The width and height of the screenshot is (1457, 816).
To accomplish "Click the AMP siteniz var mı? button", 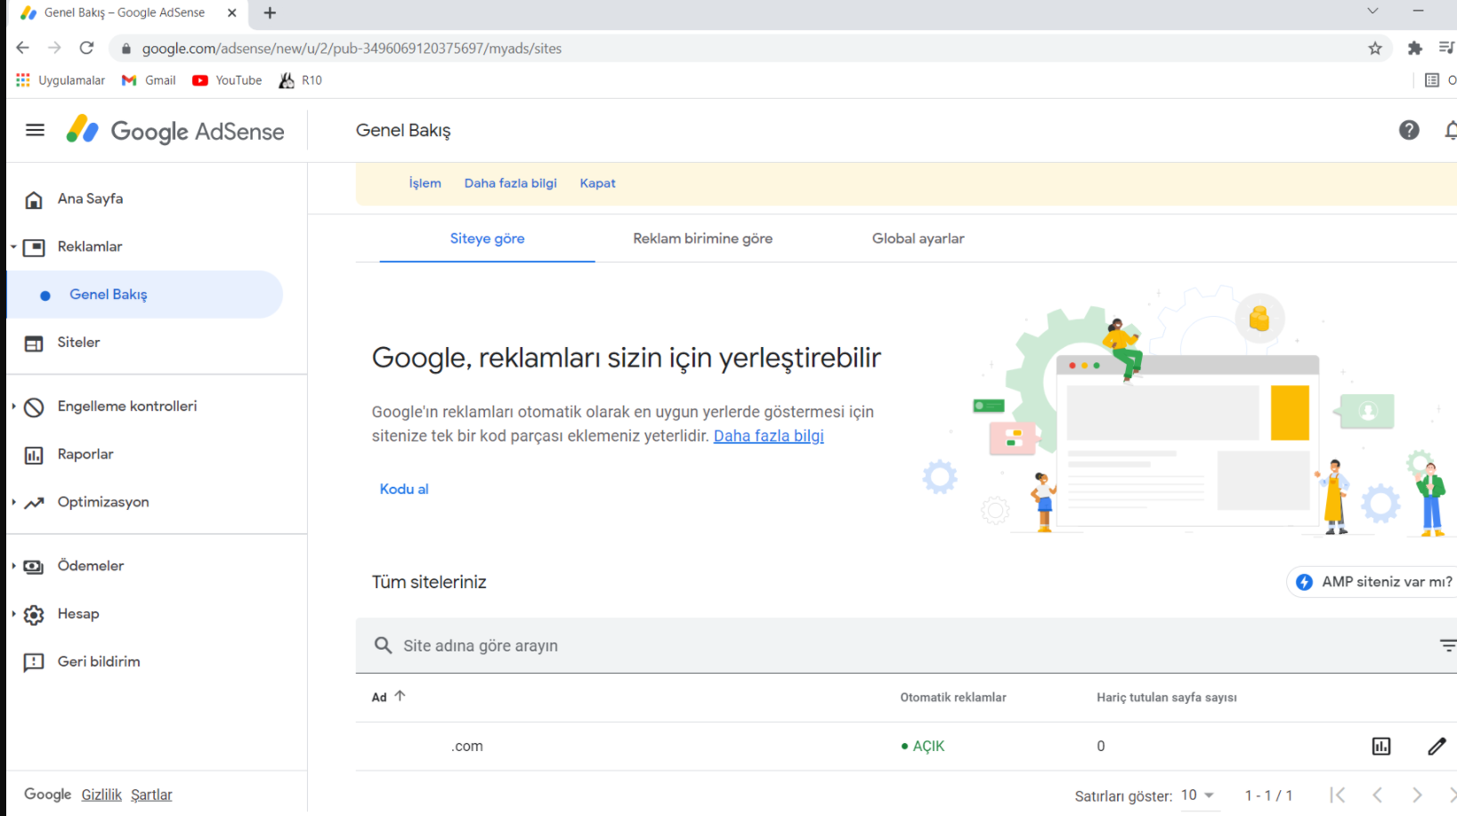I will [1372, 582].
